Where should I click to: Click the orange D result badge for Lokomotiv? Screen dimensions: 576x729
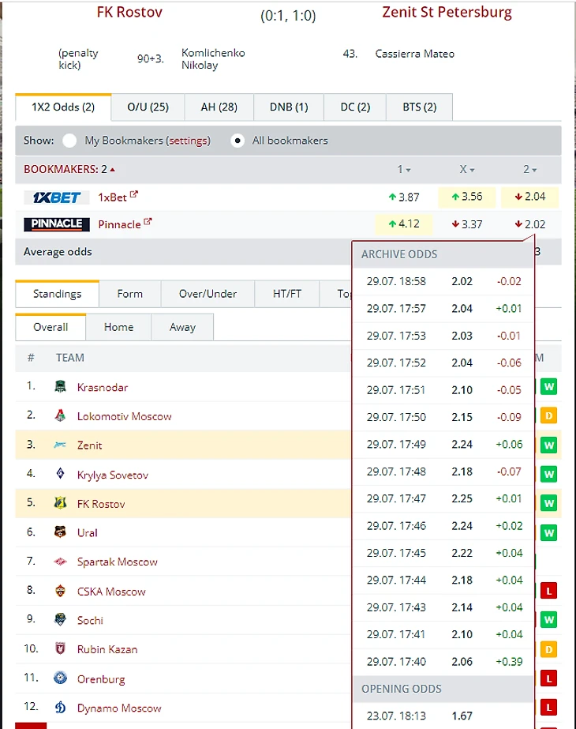(x=548, y=415)
